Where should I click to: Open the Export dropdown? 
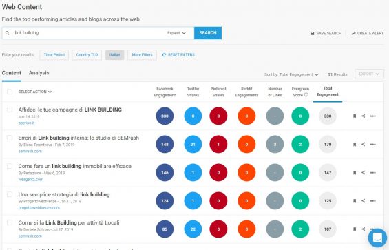coord(369,74)
